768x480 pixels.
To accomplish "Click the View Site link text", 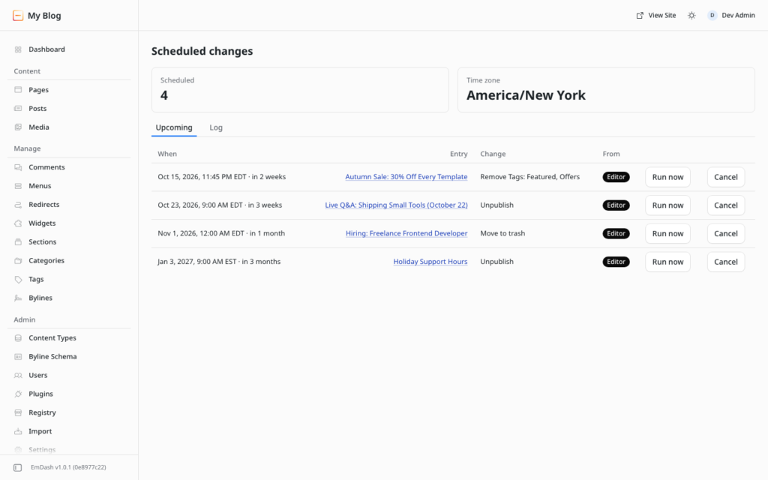I will 661,16.
